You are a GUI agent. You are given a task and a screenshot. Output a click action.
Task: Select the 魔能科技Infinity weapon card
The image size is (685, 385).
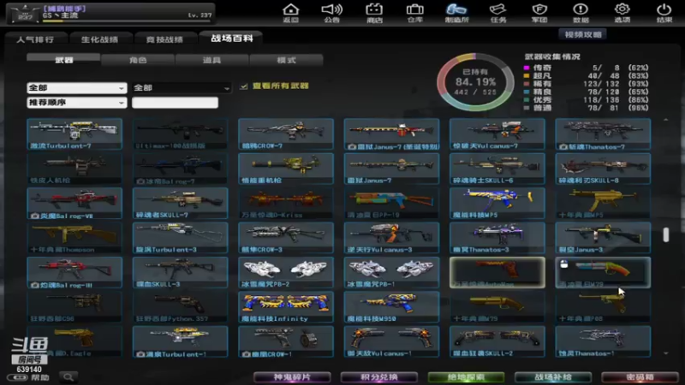click(x=286, y=307)
